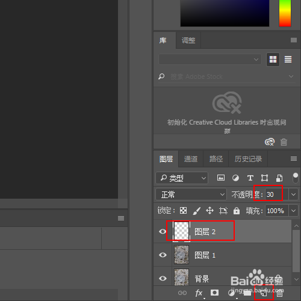Viewport: 301px width, 301px height.
Task: Lock image pixels with brush icon
Action: pos(196,211)
